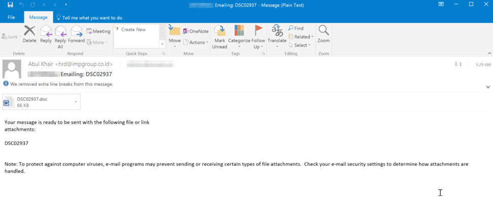This screenshot has width=493, height=197.
Task: Click Tell me what you want to do
Action: (89, 18)
